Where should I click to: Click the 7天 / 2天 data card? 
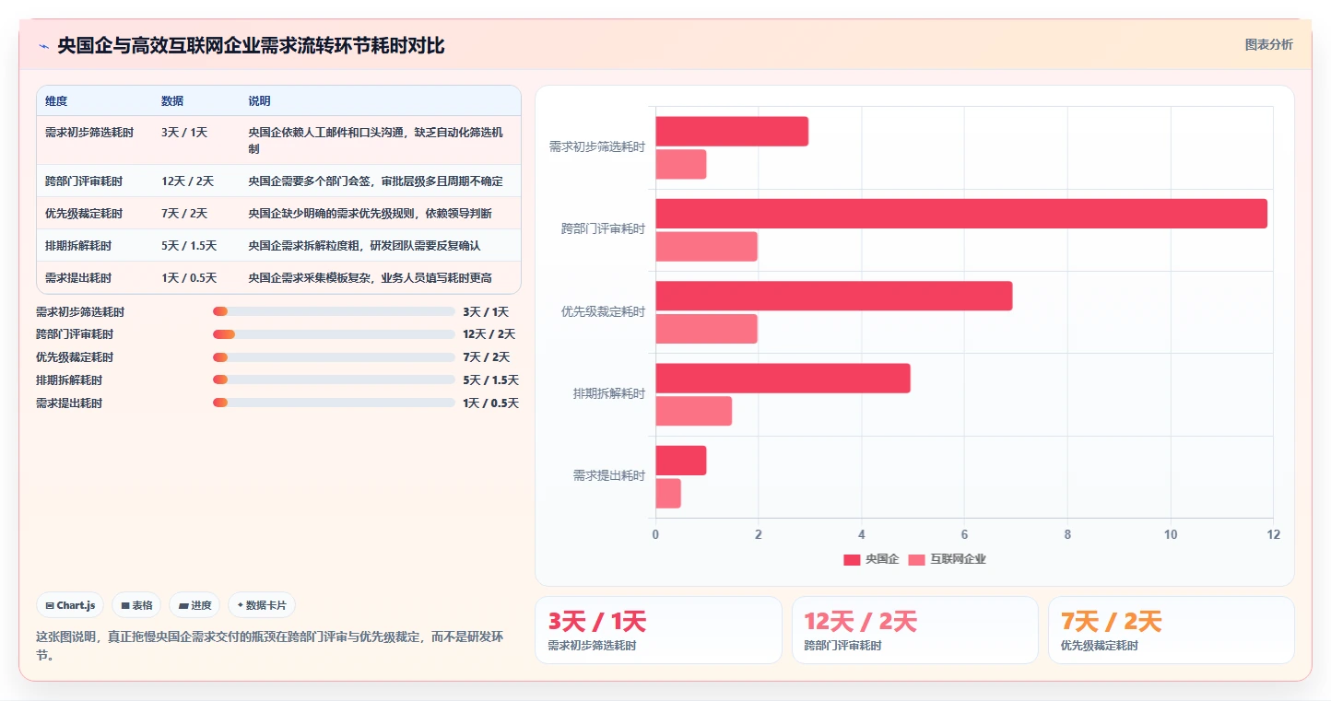[1171, 630]
